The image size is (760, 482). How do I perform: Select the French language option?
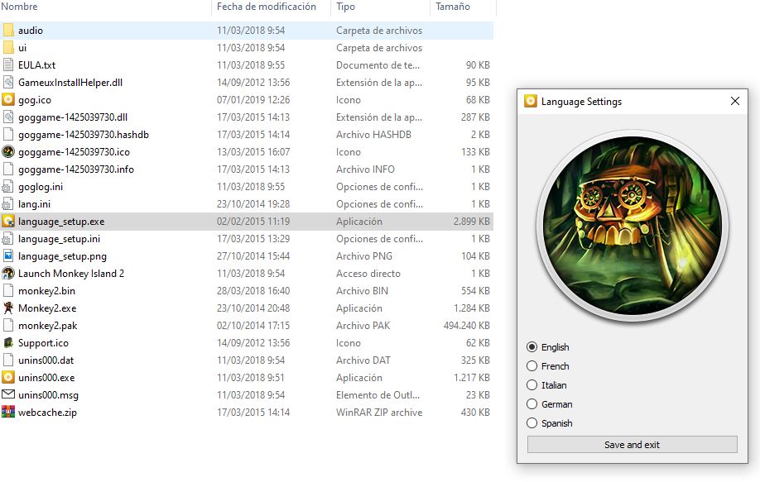click(532, 366)
